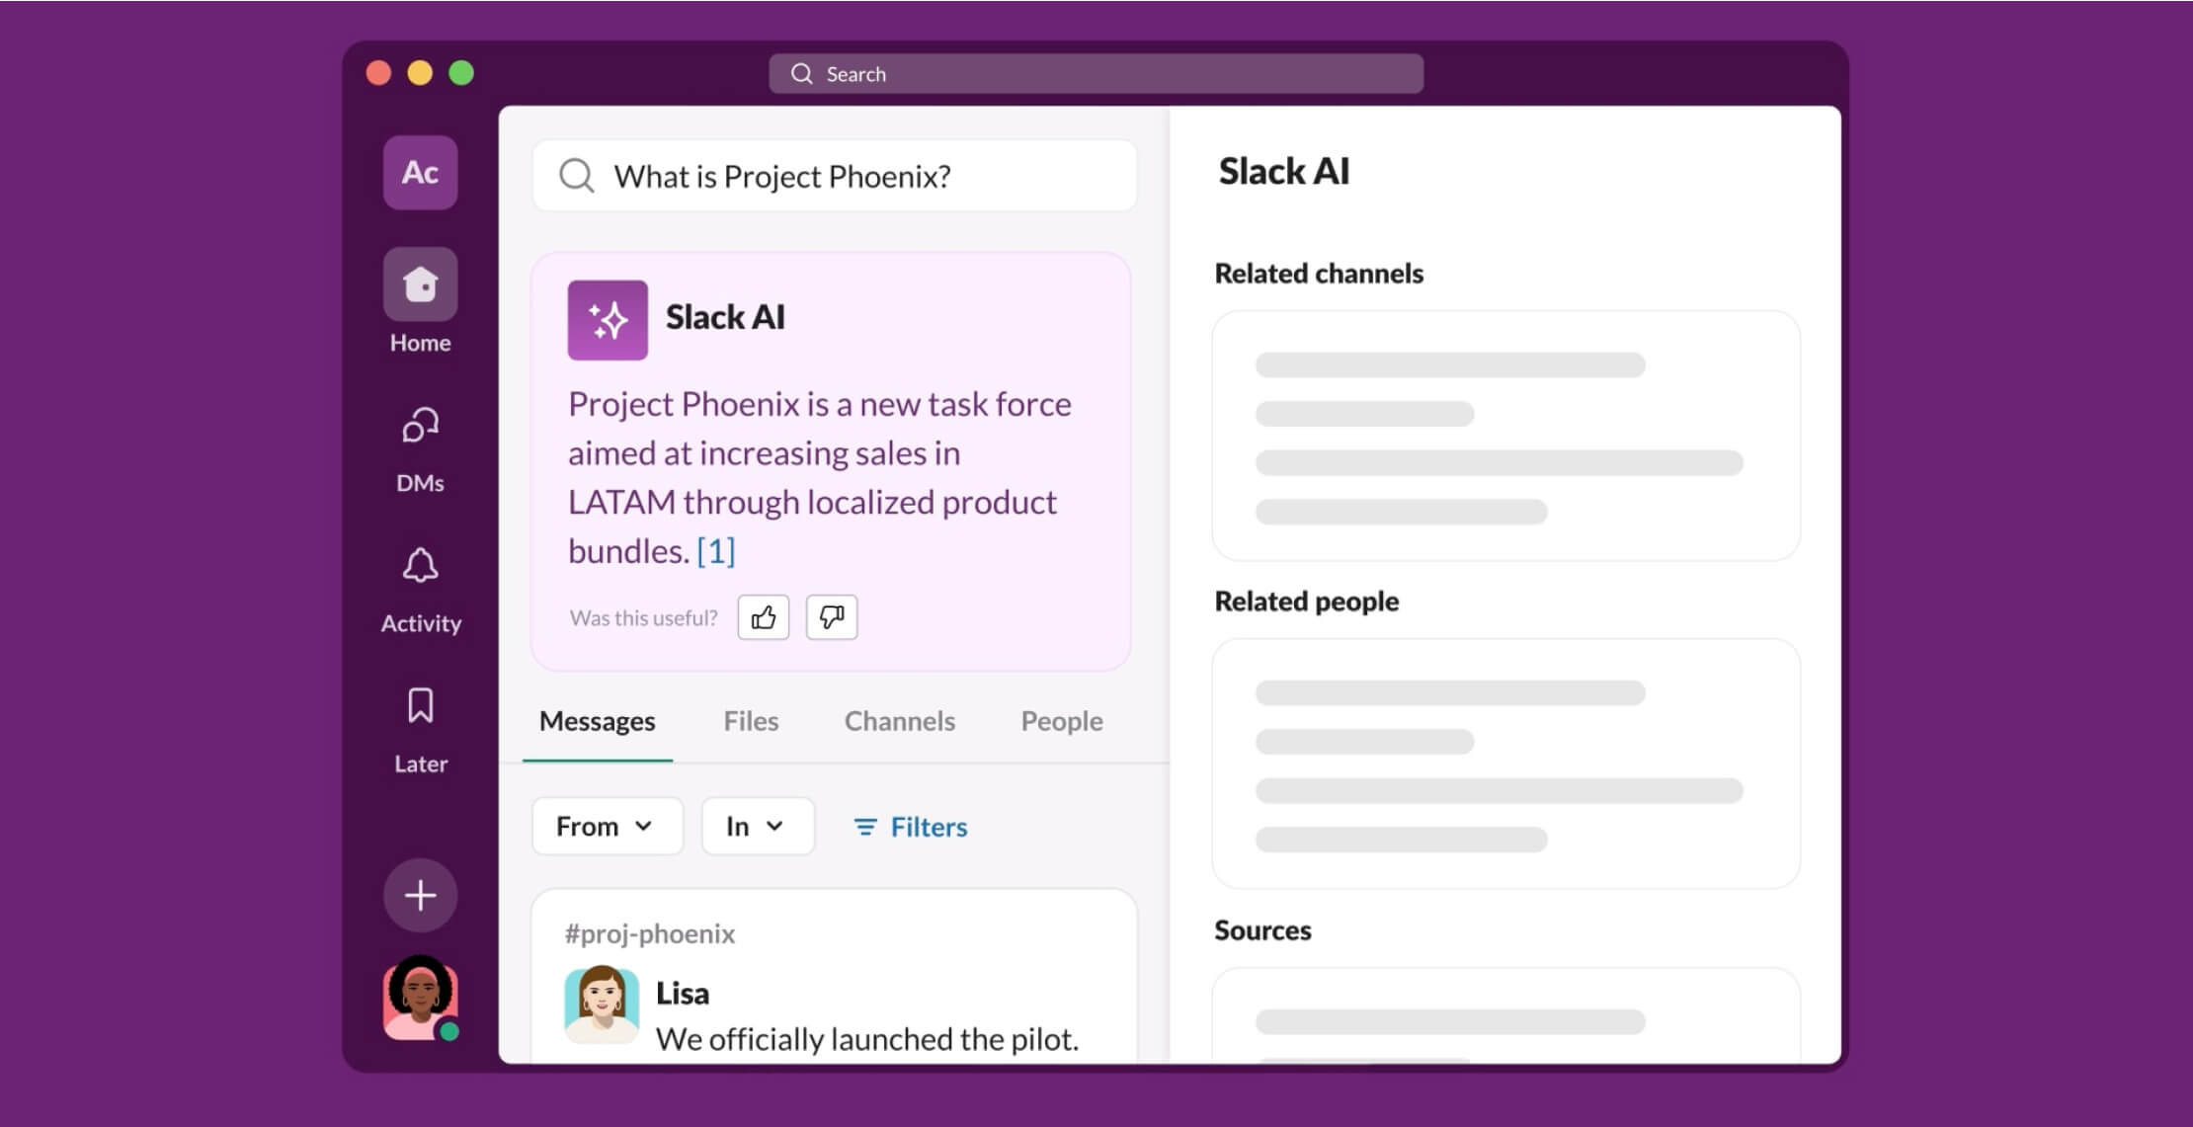The width and height of the screenshot is (2193, 1127).
Task: Expand the In channel filter
Action: [x=757, y=826]
